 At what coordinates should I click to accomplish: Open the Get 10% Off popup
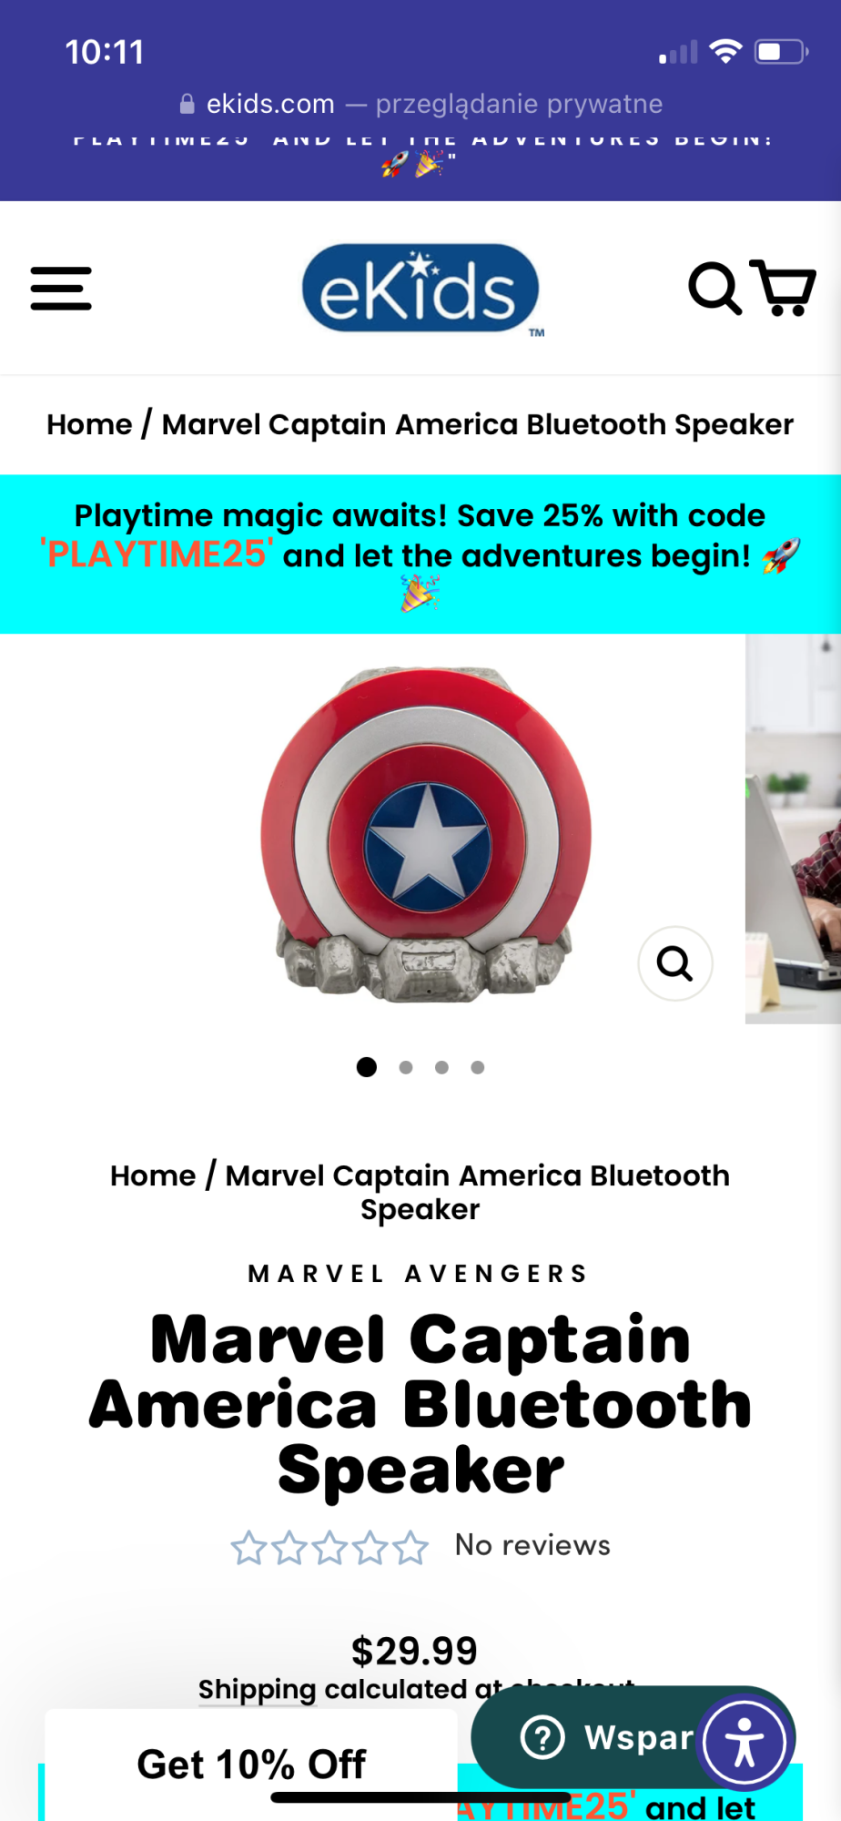(251, 1765)
